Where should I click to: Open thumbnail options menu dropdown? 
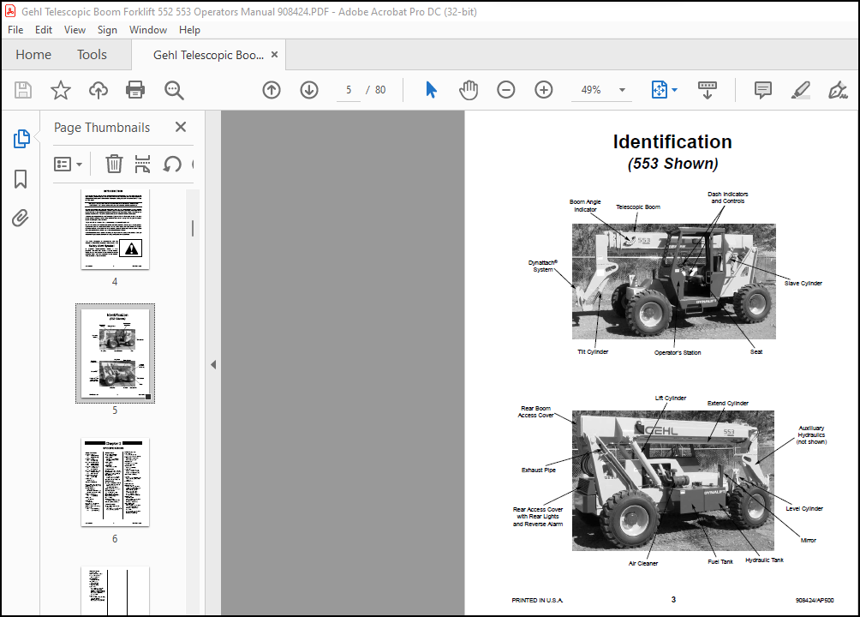[68, 164]
